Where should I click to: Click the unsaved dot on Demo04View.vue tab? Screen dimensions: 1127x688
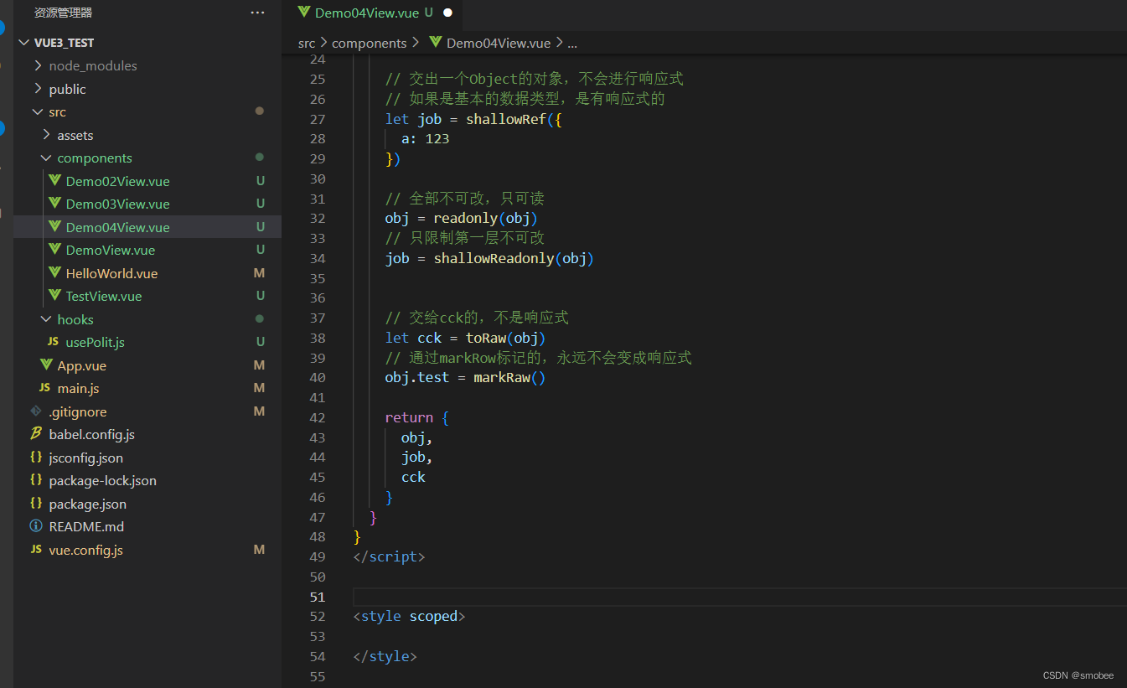click(x=447, y=13)
